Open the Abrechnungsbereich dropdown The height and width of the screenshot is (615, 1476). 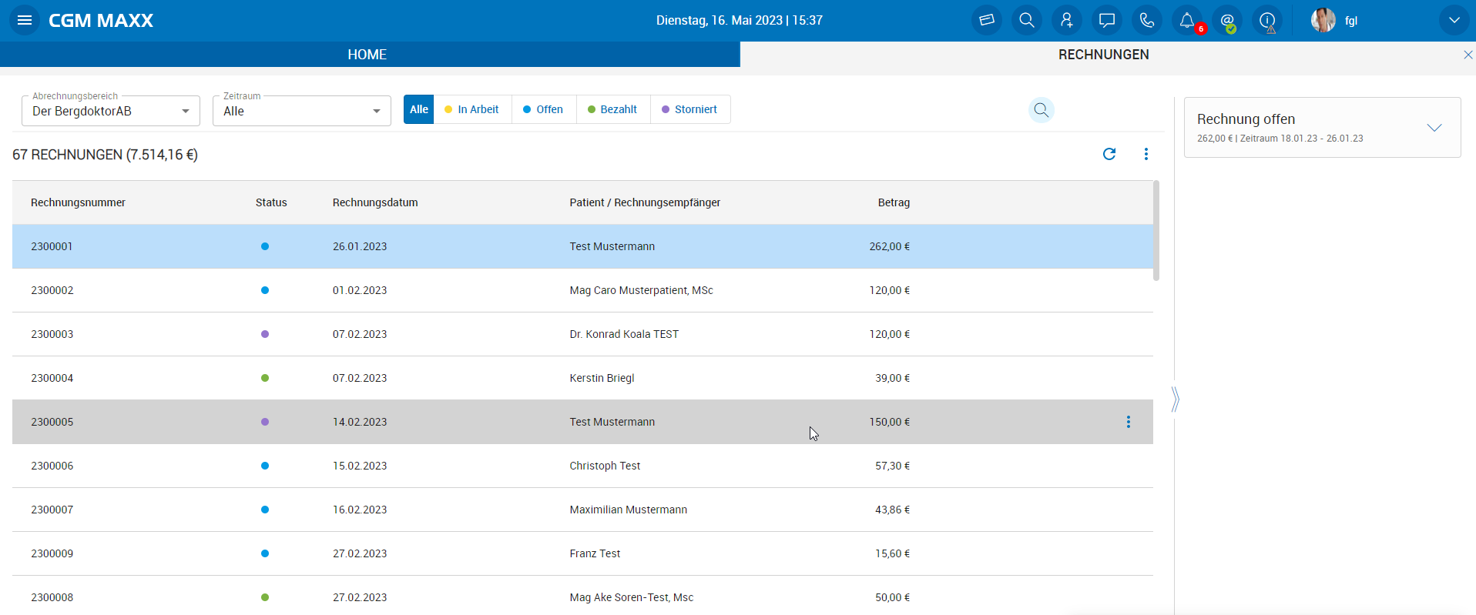click(111, 111)
